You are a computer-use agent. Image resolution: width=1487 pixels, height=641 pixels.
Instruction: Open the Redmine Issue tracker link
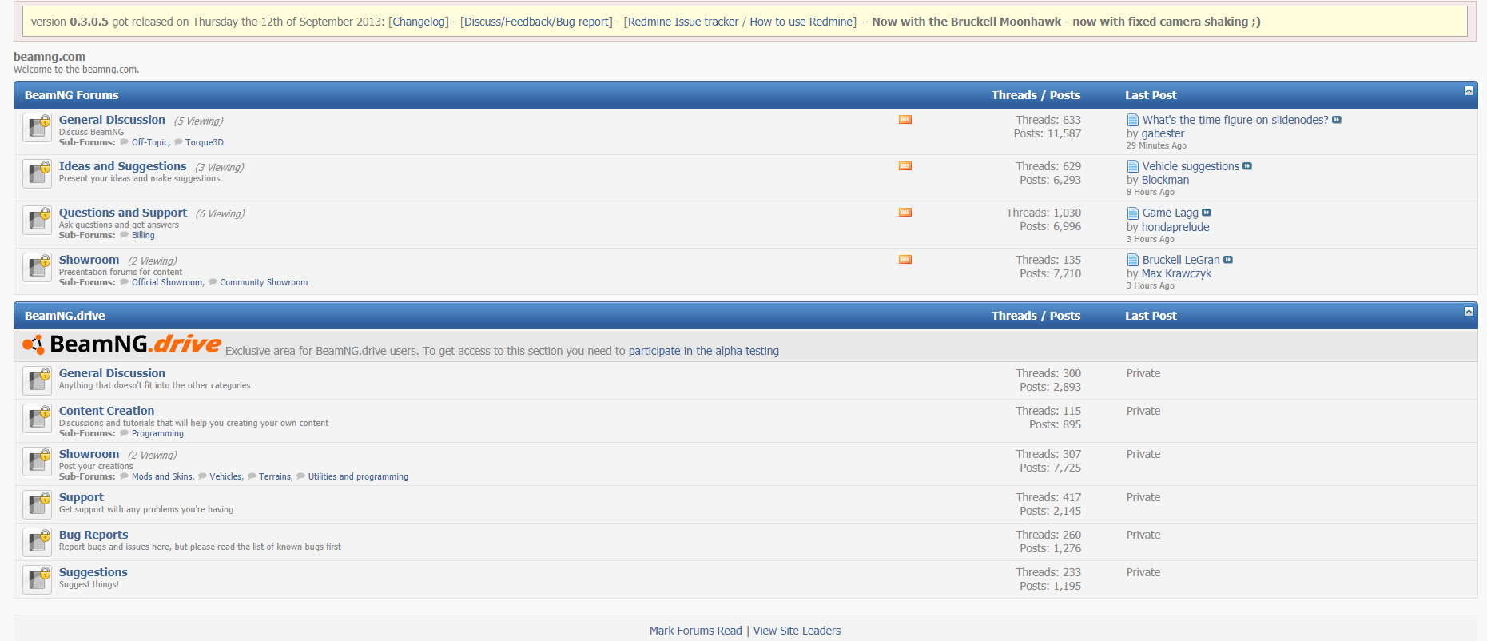pyautogui.click(x=682, y=22)
